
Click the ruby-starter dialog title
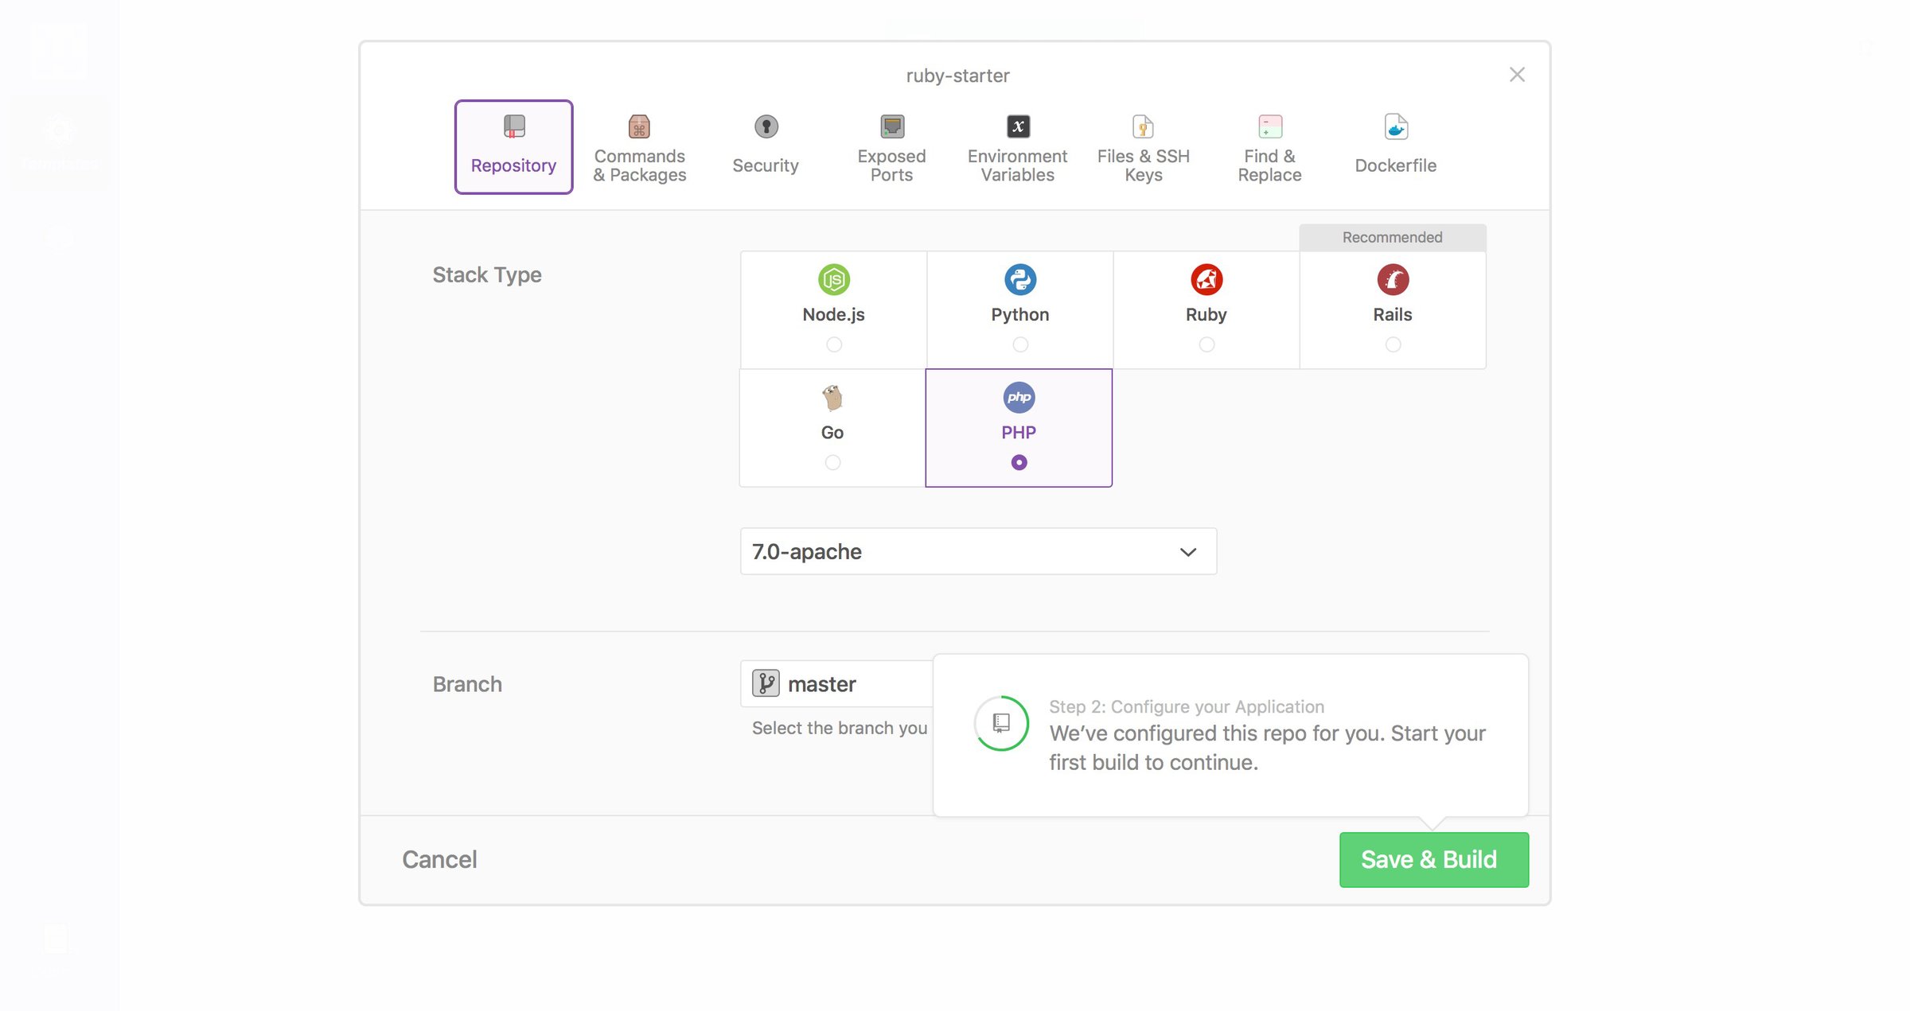957,76
